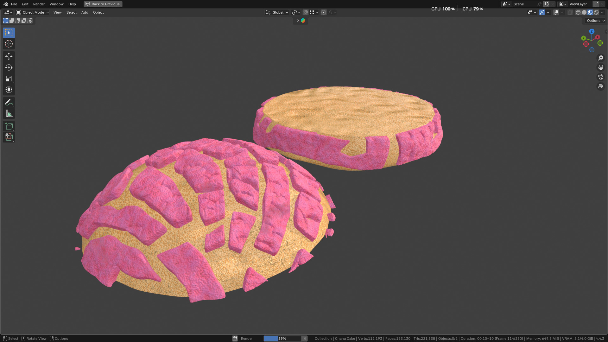Toggle the snapping magnet
608x342 pixels.
[x=306, y=12]
